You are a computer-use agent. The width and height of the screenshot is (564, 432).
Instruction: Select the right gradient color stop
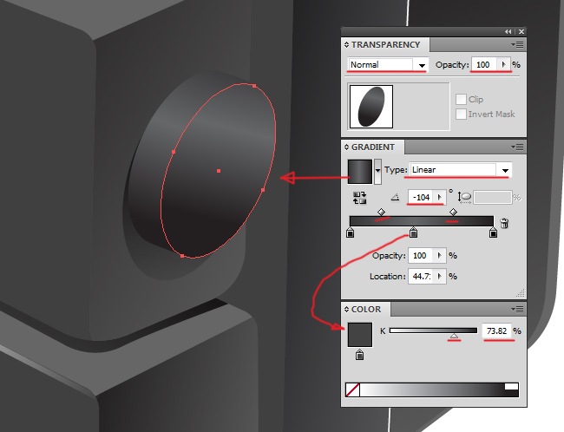(x=493, y=232)
